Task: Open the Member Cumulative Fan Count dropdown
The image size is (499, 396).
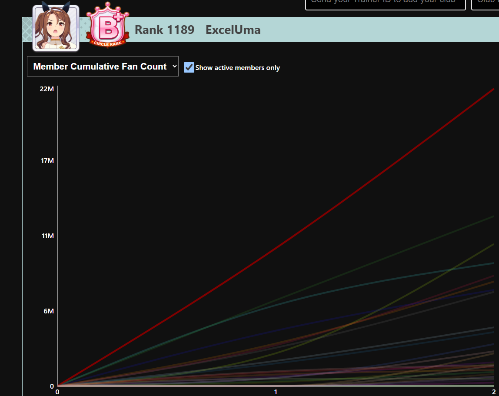Action: (103, 66)
